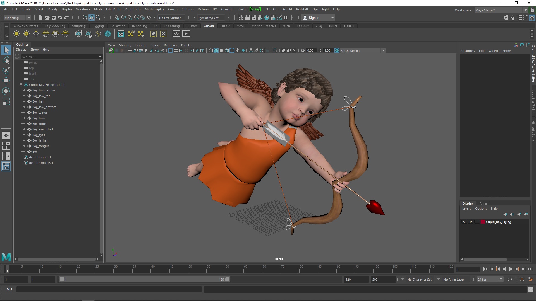
Task: Click No Live Surface field
Action: click(x=171, y=18)
